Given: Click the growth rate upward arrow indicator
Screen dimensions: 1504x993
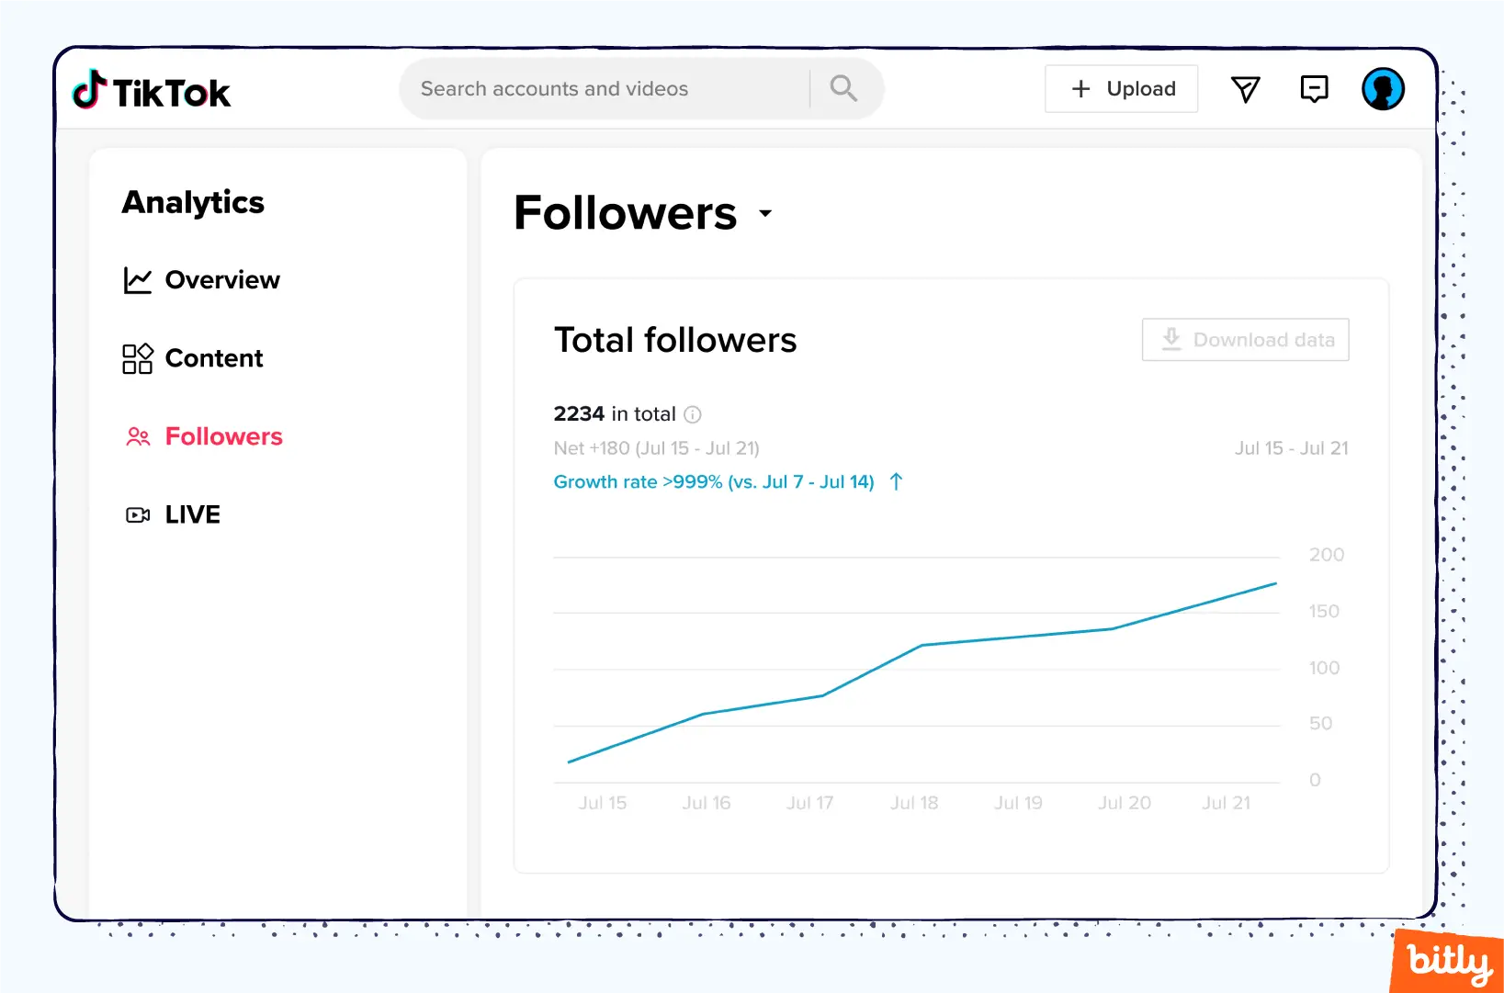Looking at the screenshot, I should [896, 481].
